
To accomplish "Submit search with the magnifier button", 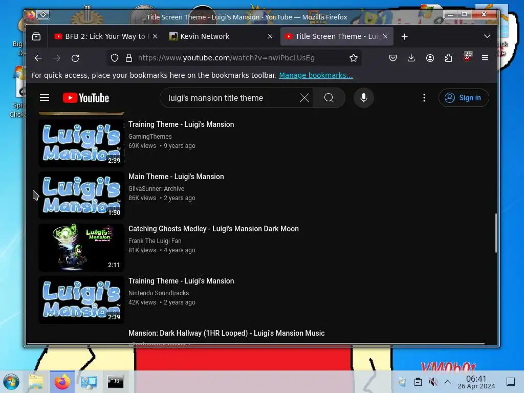I will pyautogui.click(x=329, y=98).
